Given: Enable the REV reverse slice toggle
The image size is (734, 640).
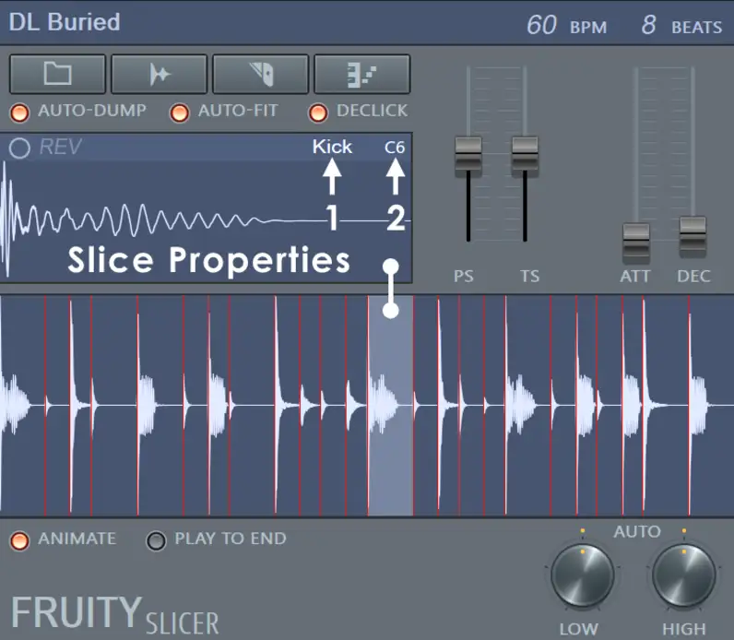Looking at the screenshot, I should tap(19, 148).
